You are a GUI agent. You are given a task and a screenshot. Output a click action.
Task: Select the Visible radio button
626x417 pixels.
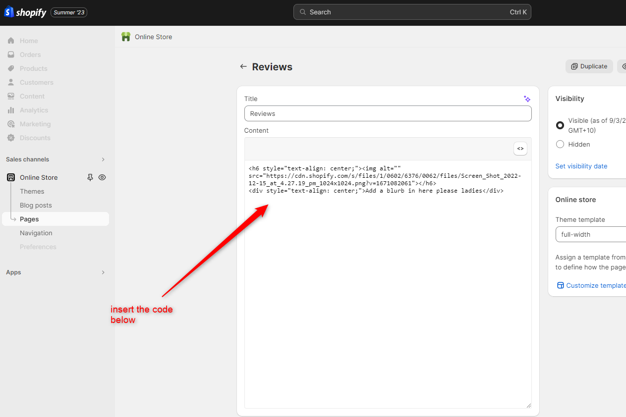(x=560, y=125)
